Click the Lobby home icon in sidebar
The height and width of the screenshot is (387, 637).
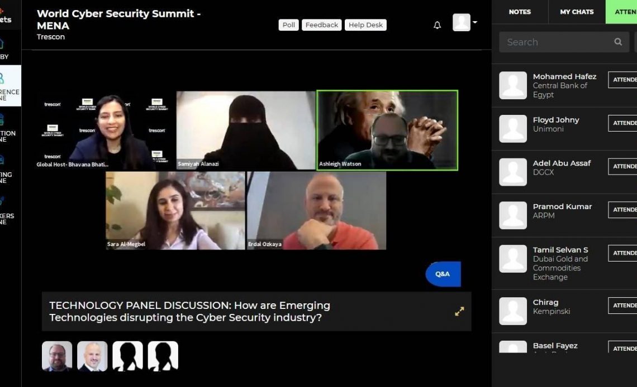1,43
